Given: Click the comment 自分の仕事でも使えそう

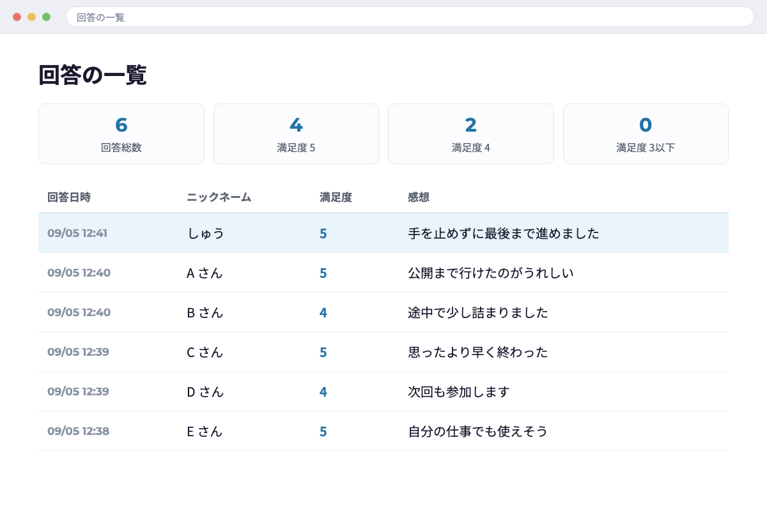Looking at the screenshot, I should (478, 431).
